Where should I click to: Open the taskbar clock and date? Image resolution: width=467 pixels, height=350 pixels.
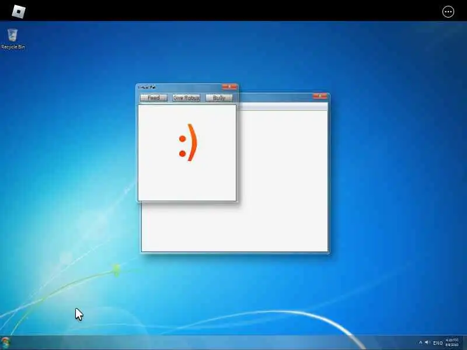tap(452, 342)
